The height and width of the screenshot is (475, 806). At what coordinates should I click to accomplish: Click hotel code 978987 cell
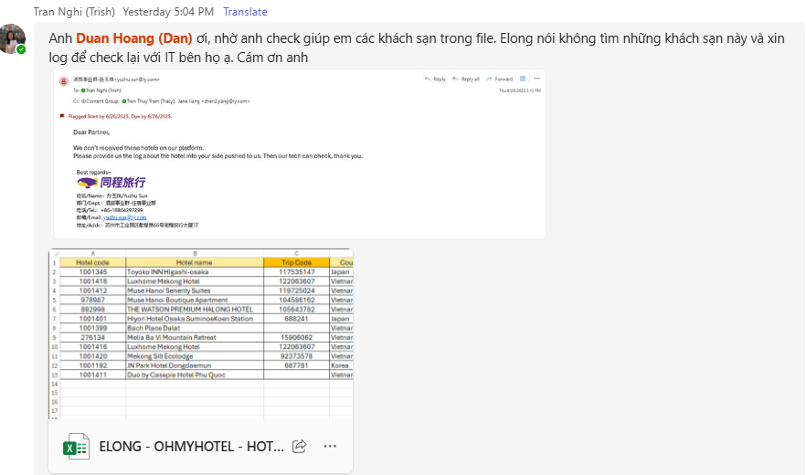click(x=92, y=301)
